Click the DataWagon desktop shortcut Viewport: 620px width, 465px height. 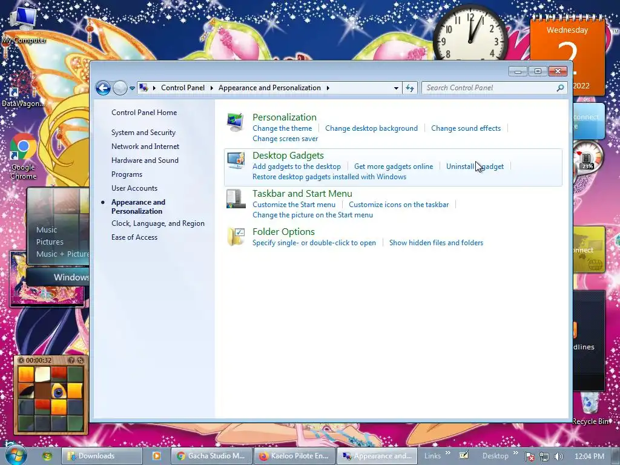pyautogui.click(x=22, y=90)
